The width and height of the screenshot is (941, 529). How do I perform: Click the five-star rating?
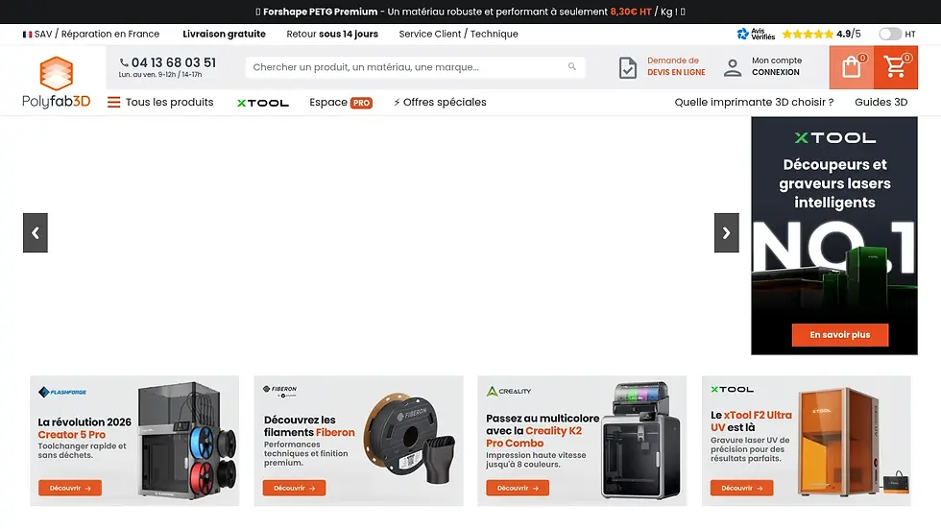[808, 35]
